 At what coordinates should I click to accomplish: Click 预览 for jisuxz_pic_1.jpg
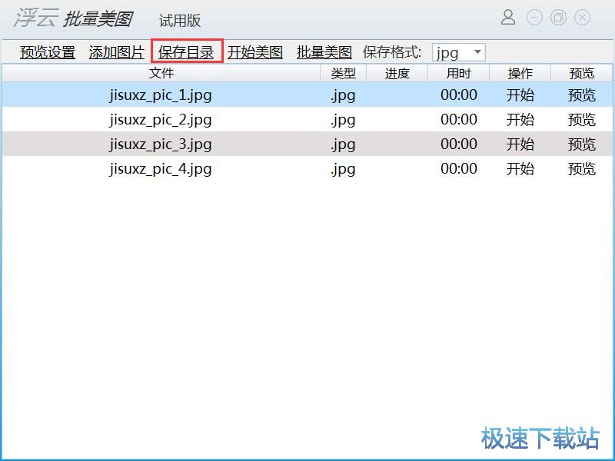pos(582,95)
